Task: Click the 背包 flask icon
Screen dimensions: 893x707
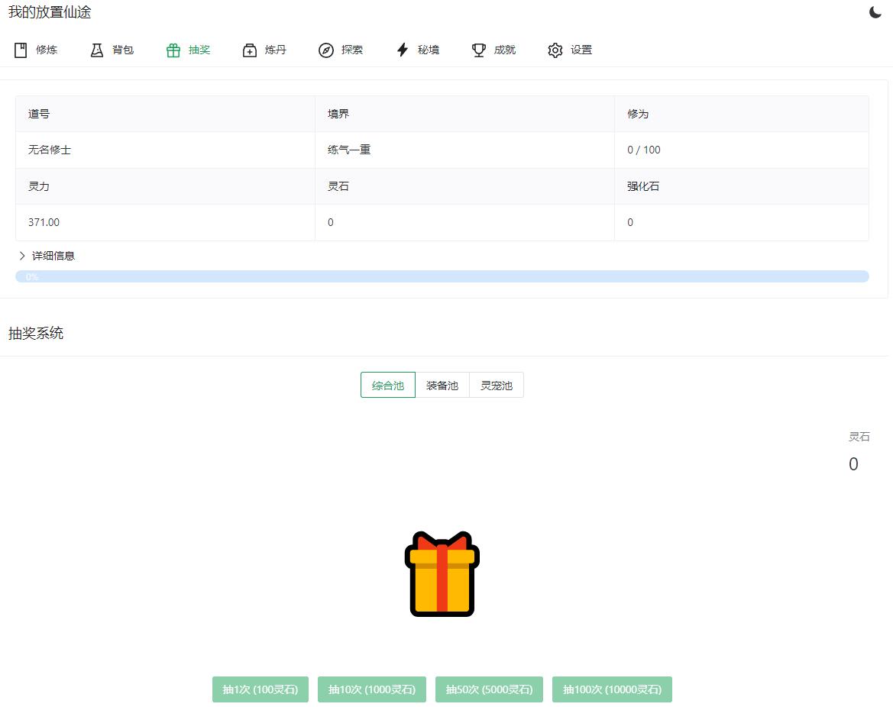Action: tap(97, 50)
